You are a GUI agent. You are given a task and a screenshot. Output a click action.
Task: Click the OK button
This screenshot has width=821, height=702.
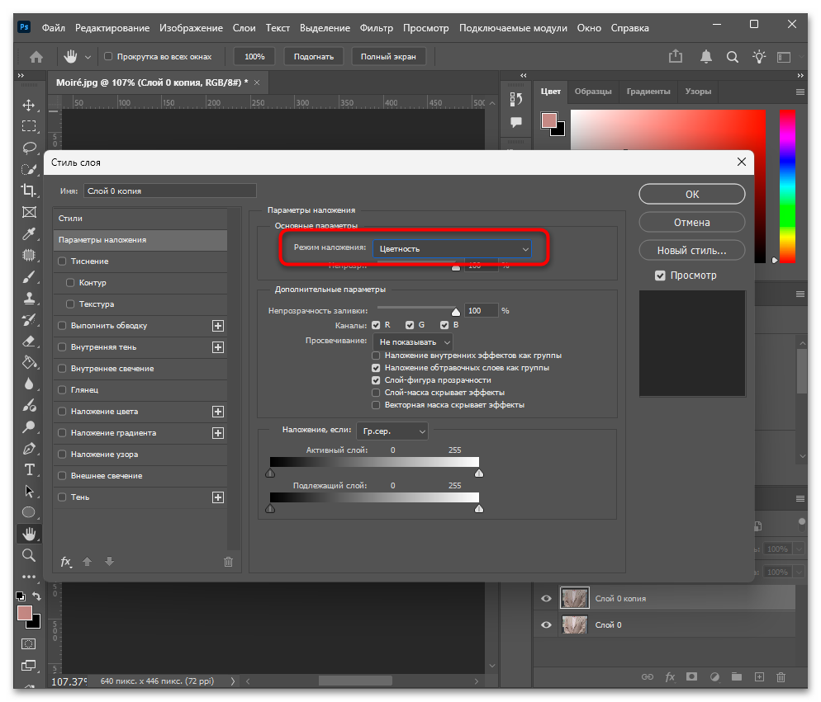coord(691,194)
